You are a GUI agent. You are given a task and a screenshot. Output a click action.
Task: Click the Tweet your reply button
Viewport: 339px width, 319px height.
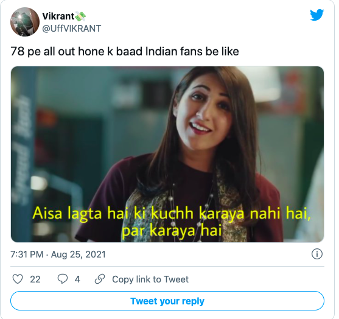[x=167, y=301]
